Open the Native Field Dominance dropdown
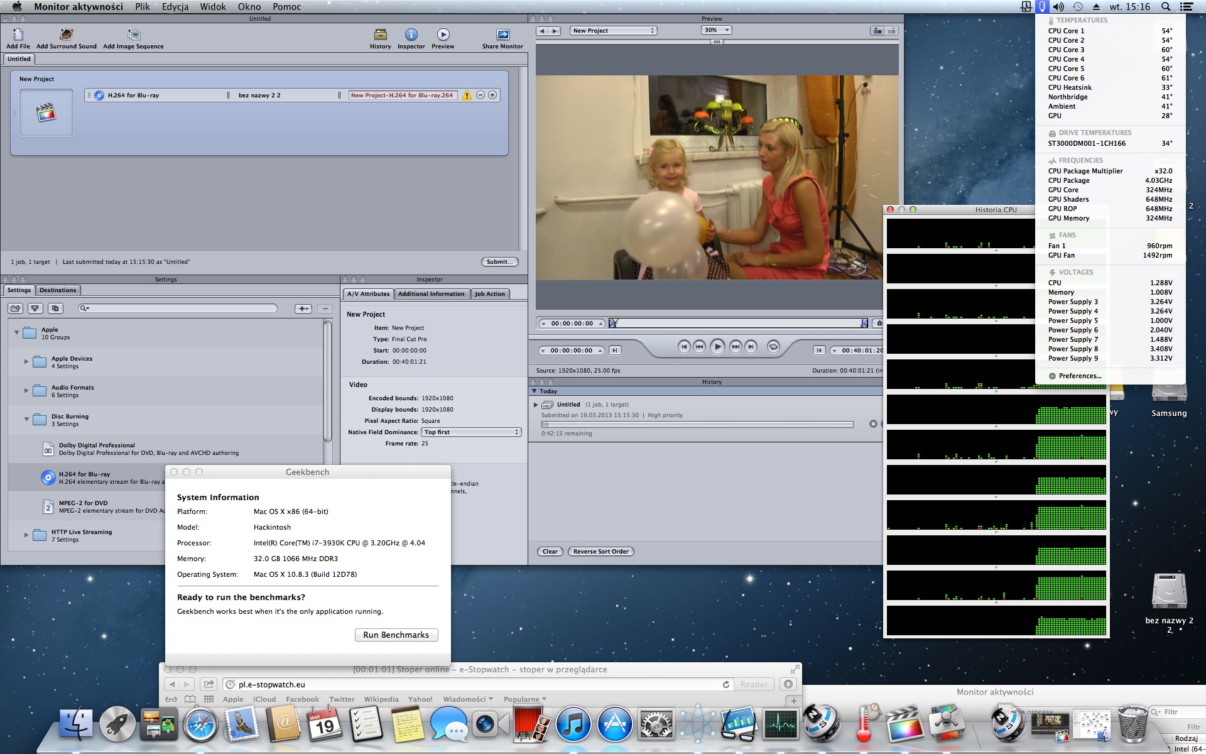Viewport: 1206px width, 754px height. pos(472,432)
